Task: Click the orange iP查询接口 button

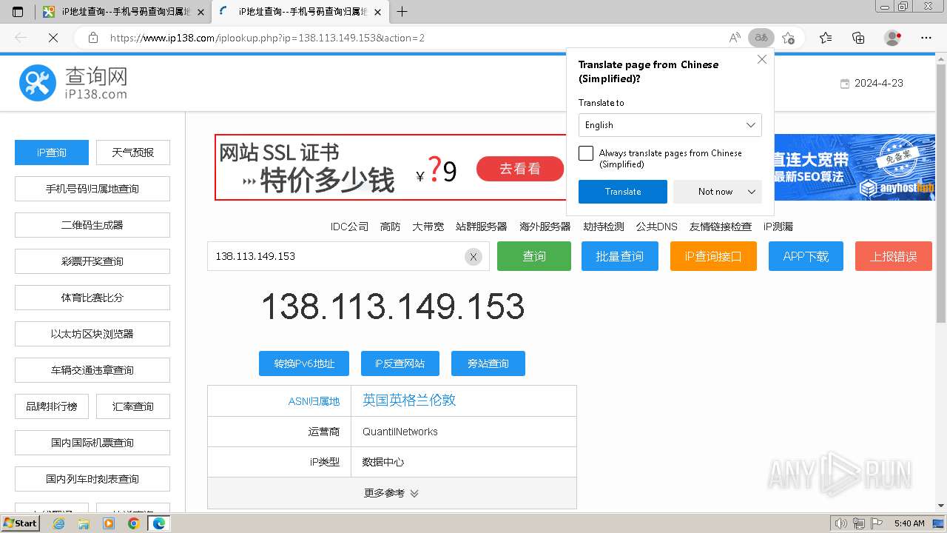Action: pos(713,256)
